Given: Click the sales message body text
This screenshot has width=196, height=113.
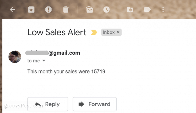Looking at the screenshot, I should click(66, 72).
